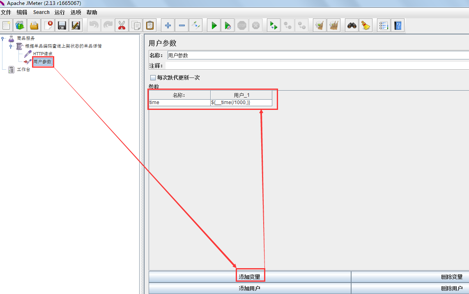Click the clipboard Paste icon

tap(150, 26)
